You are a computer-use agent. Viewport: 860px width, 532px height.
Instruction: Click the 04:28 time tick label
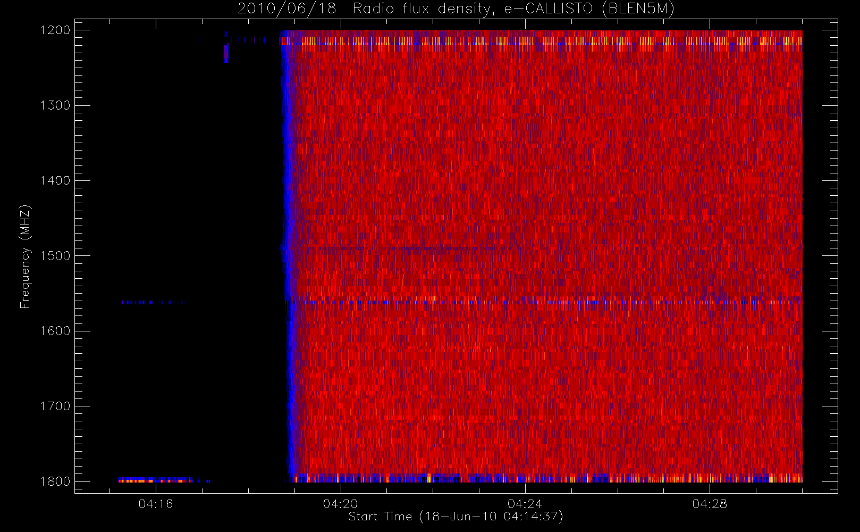click(x=709, y=504)
